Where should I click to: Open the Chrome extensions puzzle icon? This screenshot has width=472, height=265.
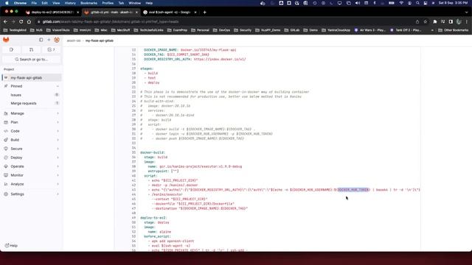[x=435, y=21]
